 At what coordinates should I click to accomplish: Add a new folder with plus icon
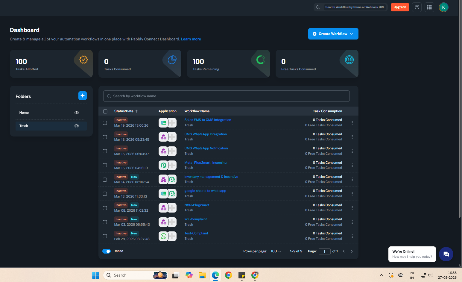click(83, 95)
